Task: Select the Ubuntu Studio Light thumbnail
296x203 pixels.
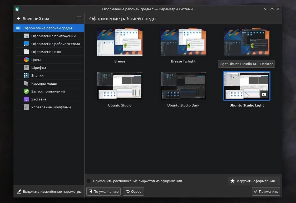Action: tap(246, 86)
